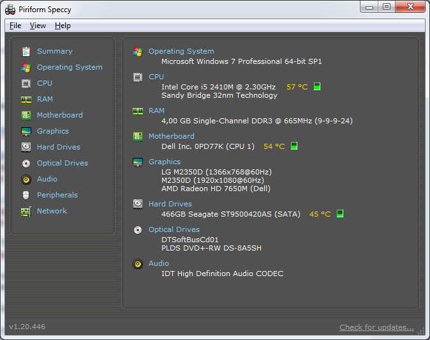The width and height of the screenshot is (430, 340).
Task: Open the Graphics heading link in summary
Action: pyautogui.click(x=165, y=162)
